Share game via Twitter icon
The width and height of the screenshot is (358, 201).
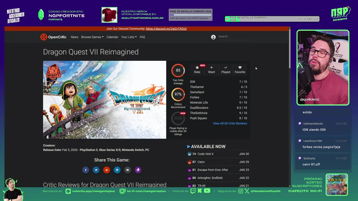(x=96, y=170)
